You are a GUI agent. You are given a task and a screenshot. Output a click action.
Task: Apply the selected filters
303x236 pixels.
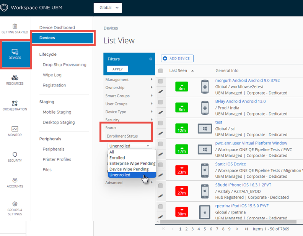coord(117,69)
